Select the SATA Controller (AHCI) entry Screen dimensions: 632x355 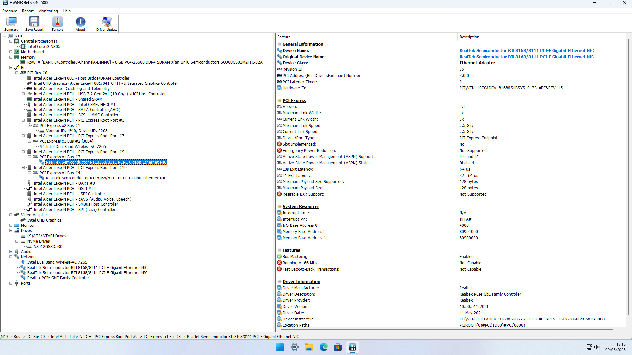(77, 110)
